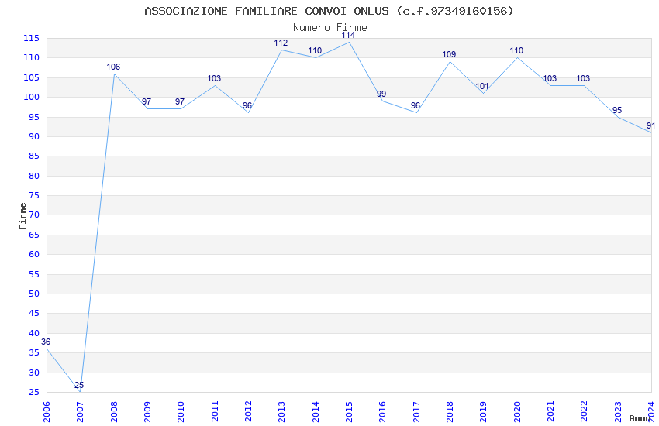This screenshot has width=659, height=426.
Task: Click the x-axis year 2016
Action: (382, 412)
